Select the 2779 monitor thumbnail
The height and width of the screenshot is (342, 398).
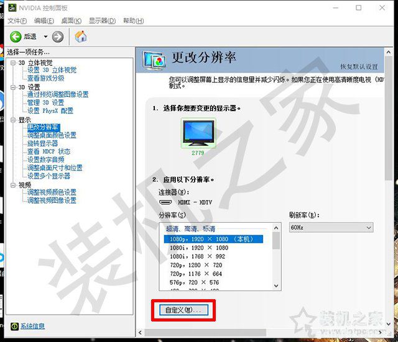(198, 133)
